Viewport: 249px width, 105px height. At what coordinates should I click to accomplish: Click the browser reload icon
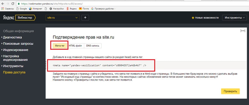tap(13, 4)
